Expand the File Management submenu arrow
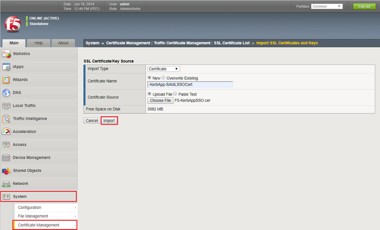The image size is (380, 230). coord(75,216)
